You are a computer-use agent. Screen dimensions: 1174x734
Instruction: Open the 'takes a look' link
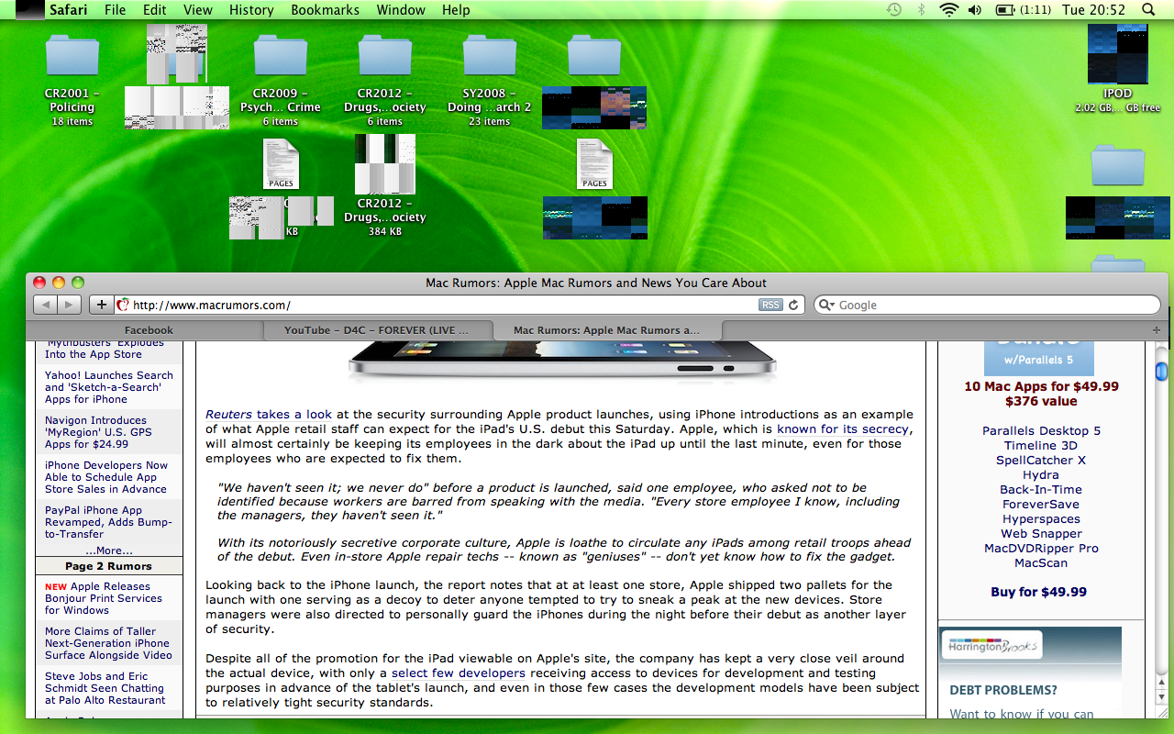pos(294,415)
